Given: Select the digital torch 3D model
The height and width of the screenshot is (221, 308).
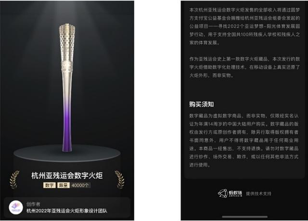Looking at the screenshot, I should [67, 88].
